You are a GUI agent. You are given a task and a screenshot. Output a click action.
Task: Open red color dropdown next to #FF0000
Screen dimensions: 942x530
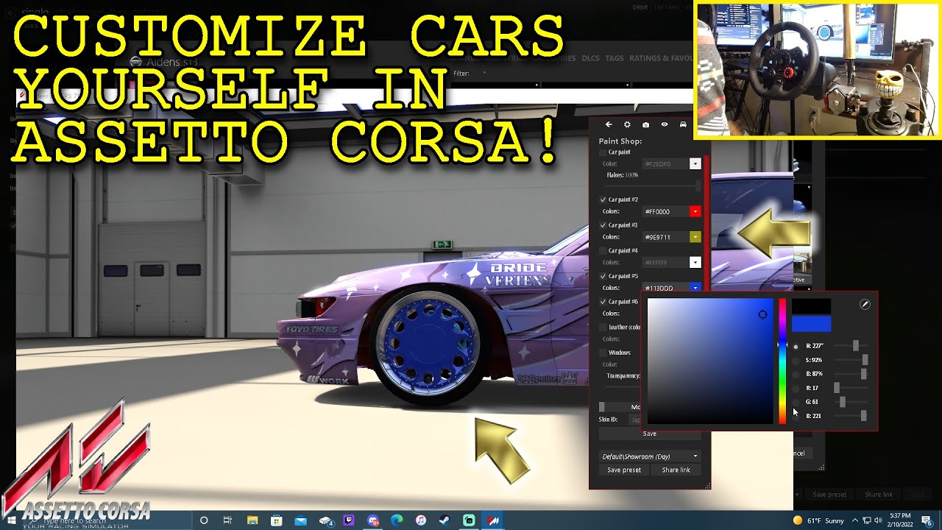695,211
